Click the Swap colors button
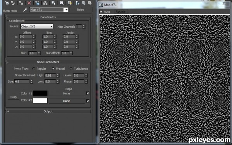 pyautogui.click(x=13, y=97)
